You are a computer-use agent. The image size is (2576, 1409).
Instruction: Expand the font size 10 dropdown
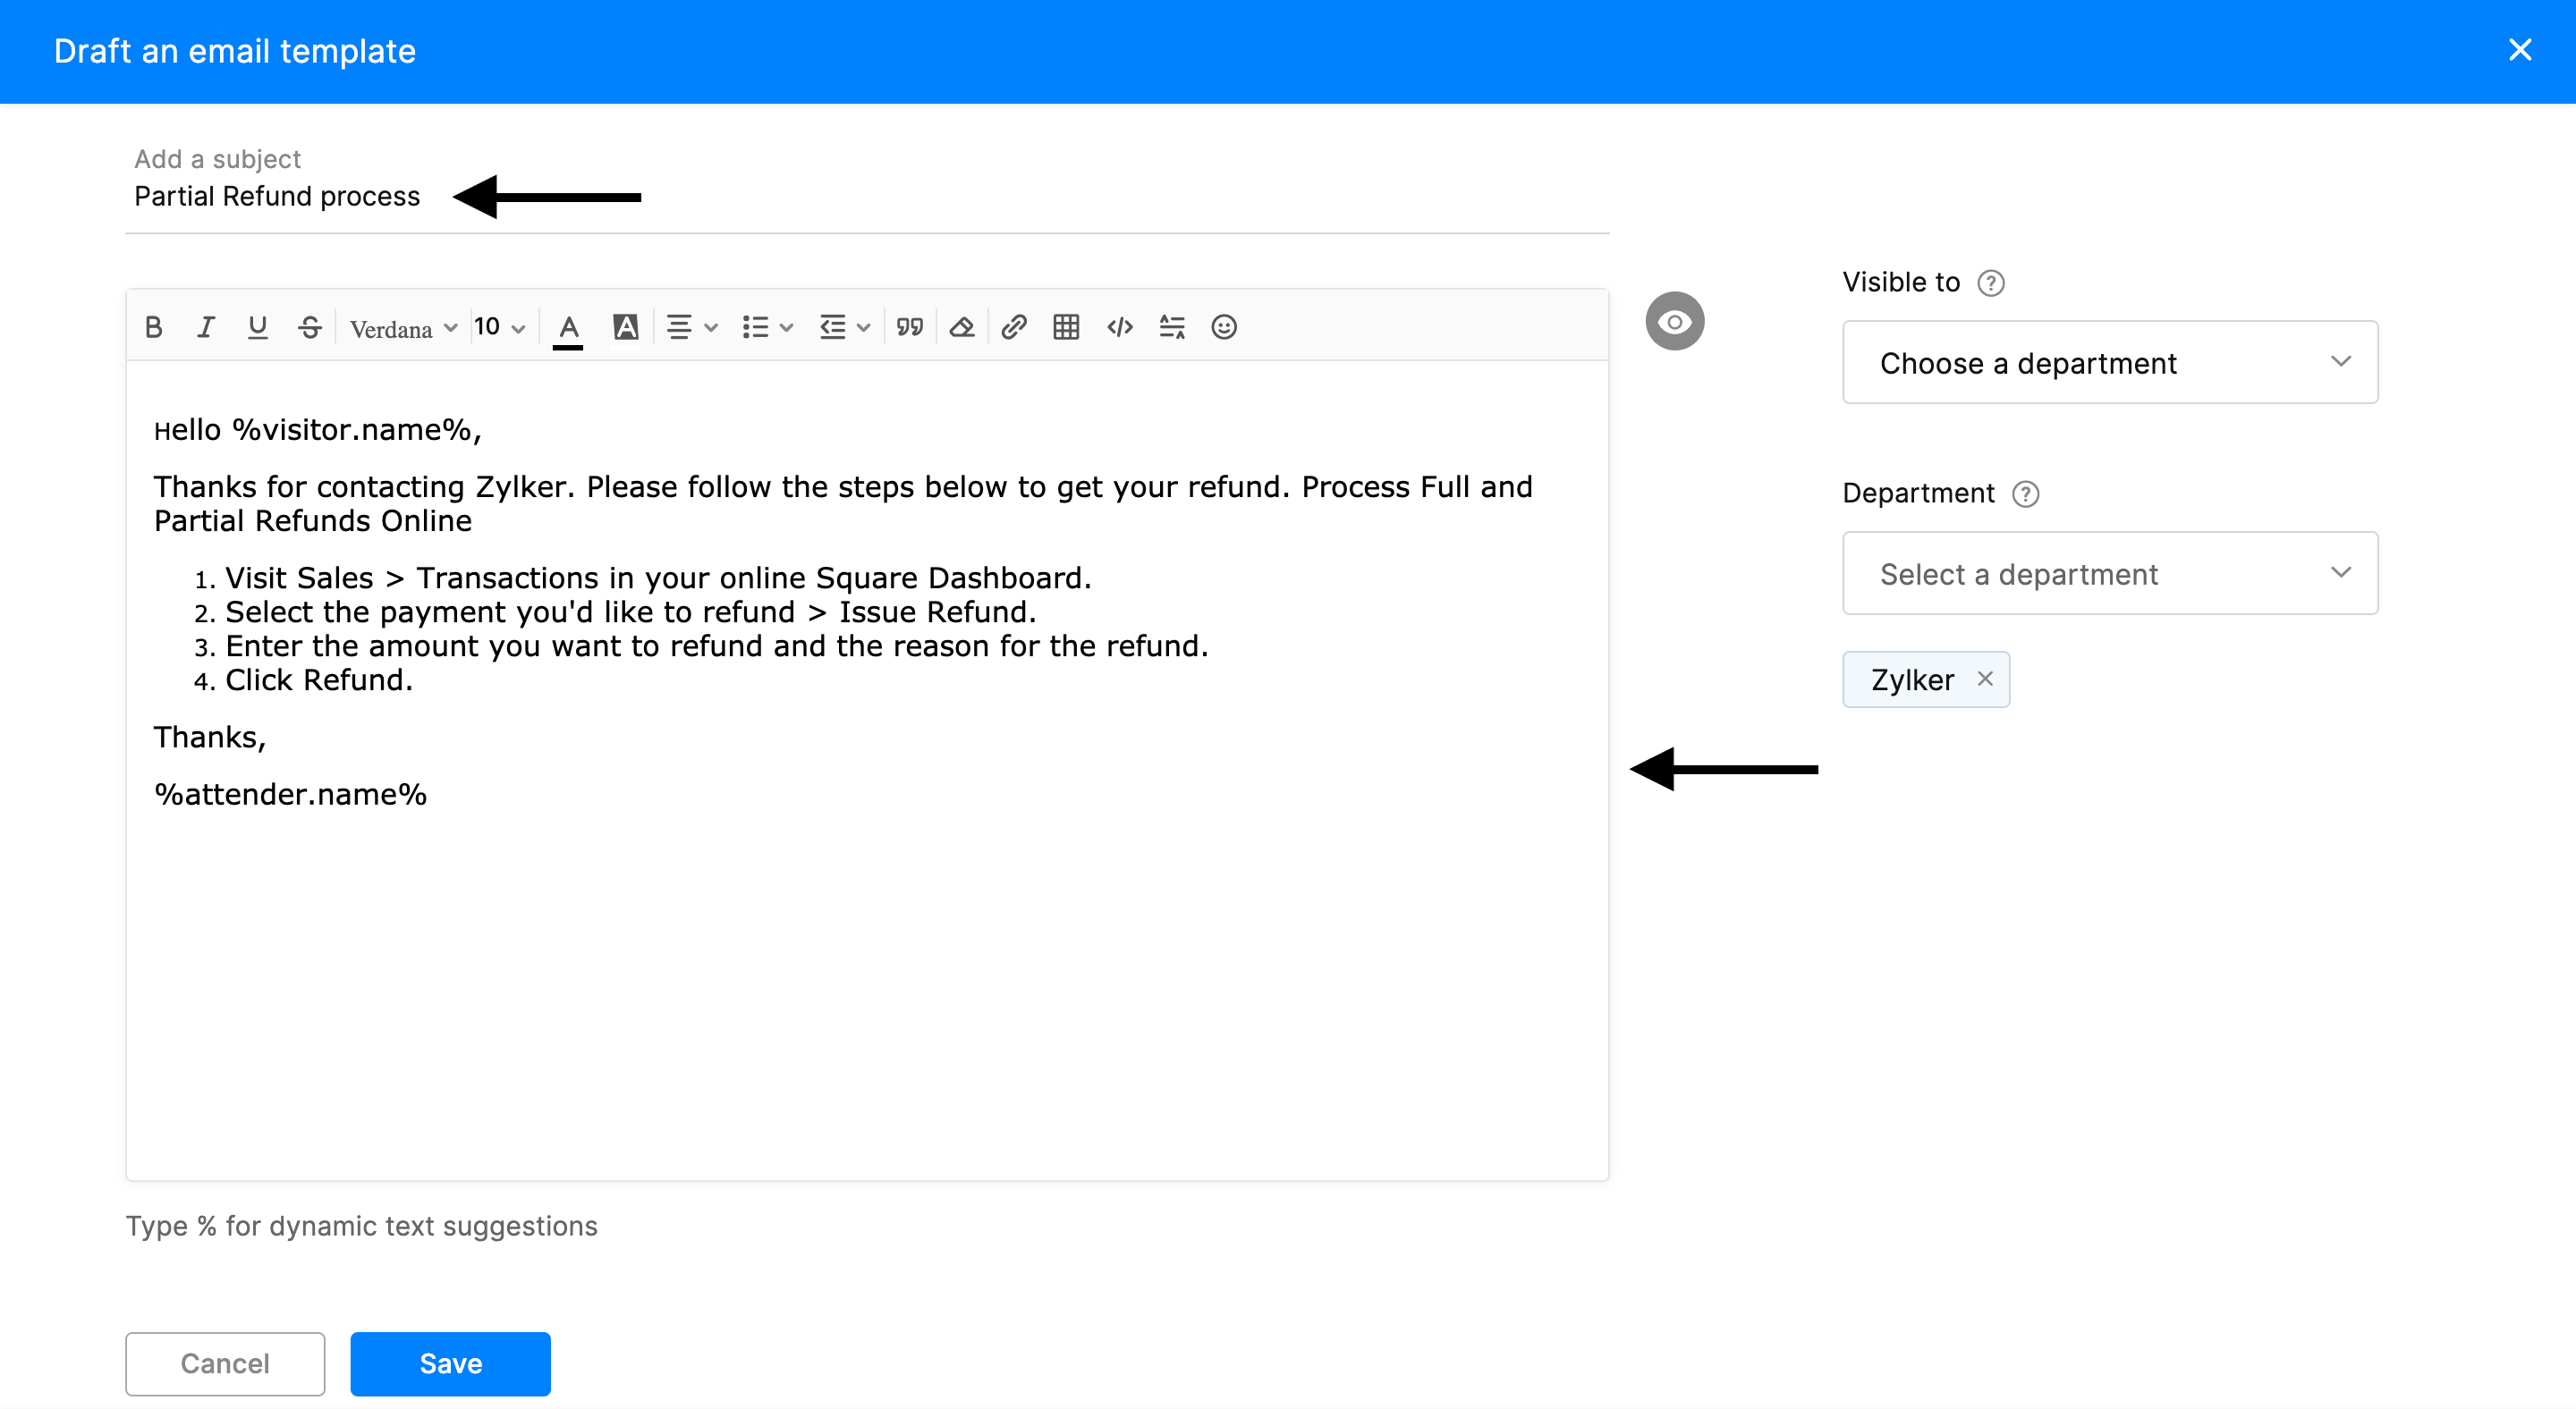point(499,328)
